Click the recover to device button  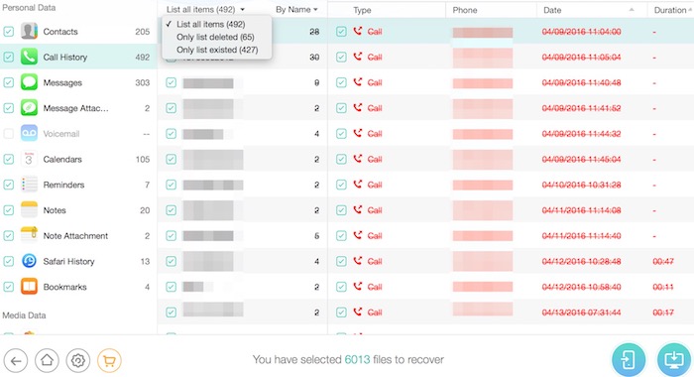click(x=629, y=360)
